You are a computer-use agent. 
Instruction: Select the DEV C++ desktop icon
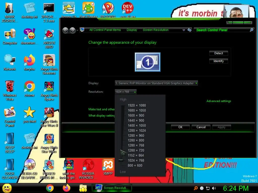[x=127, y=10]
